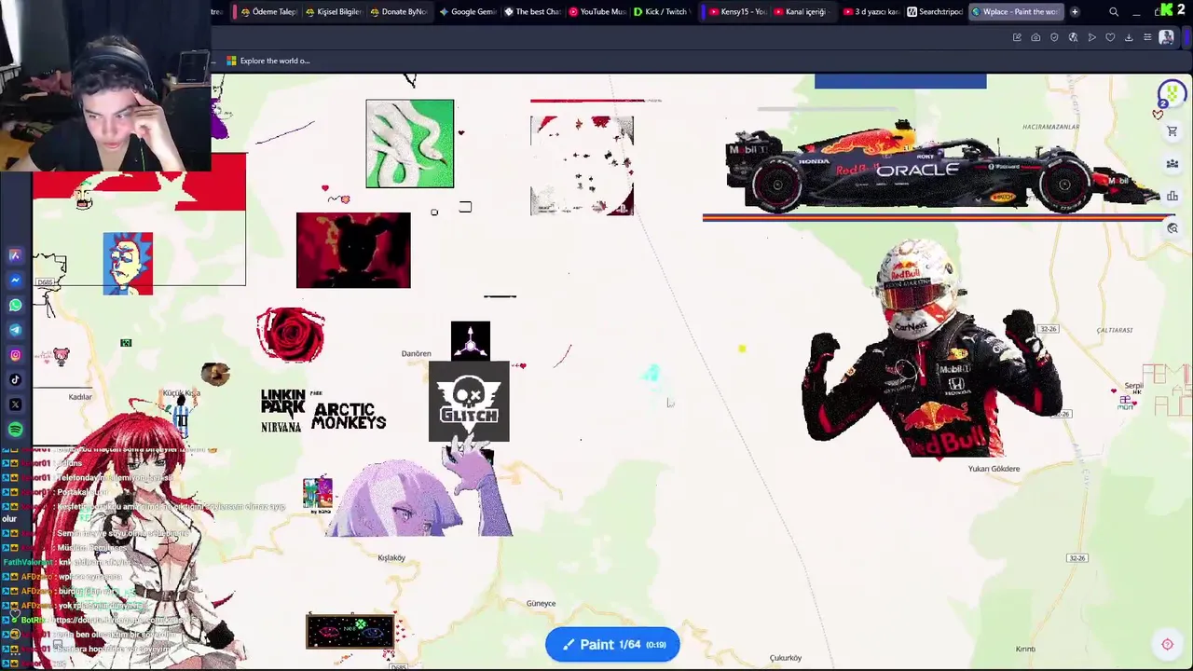Click the Nirvana text artwork

(281, 427)
